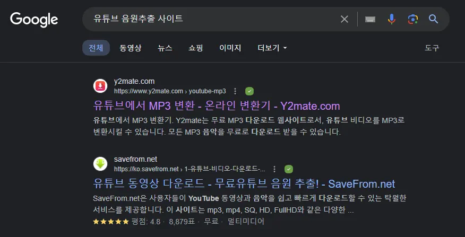The width and height of the screenshot is (465, 237).
Task: Start voice search with the microphone icon
Action: click(x=391, y=19)
